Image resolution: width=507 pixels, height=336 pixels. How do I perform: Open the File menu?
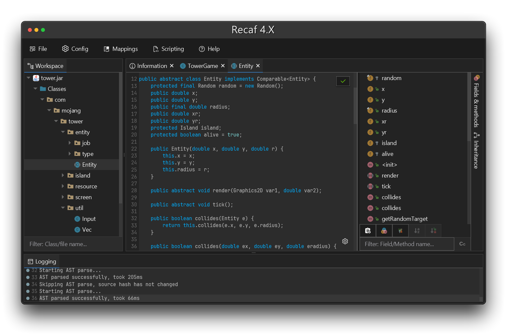pos(38,49)
